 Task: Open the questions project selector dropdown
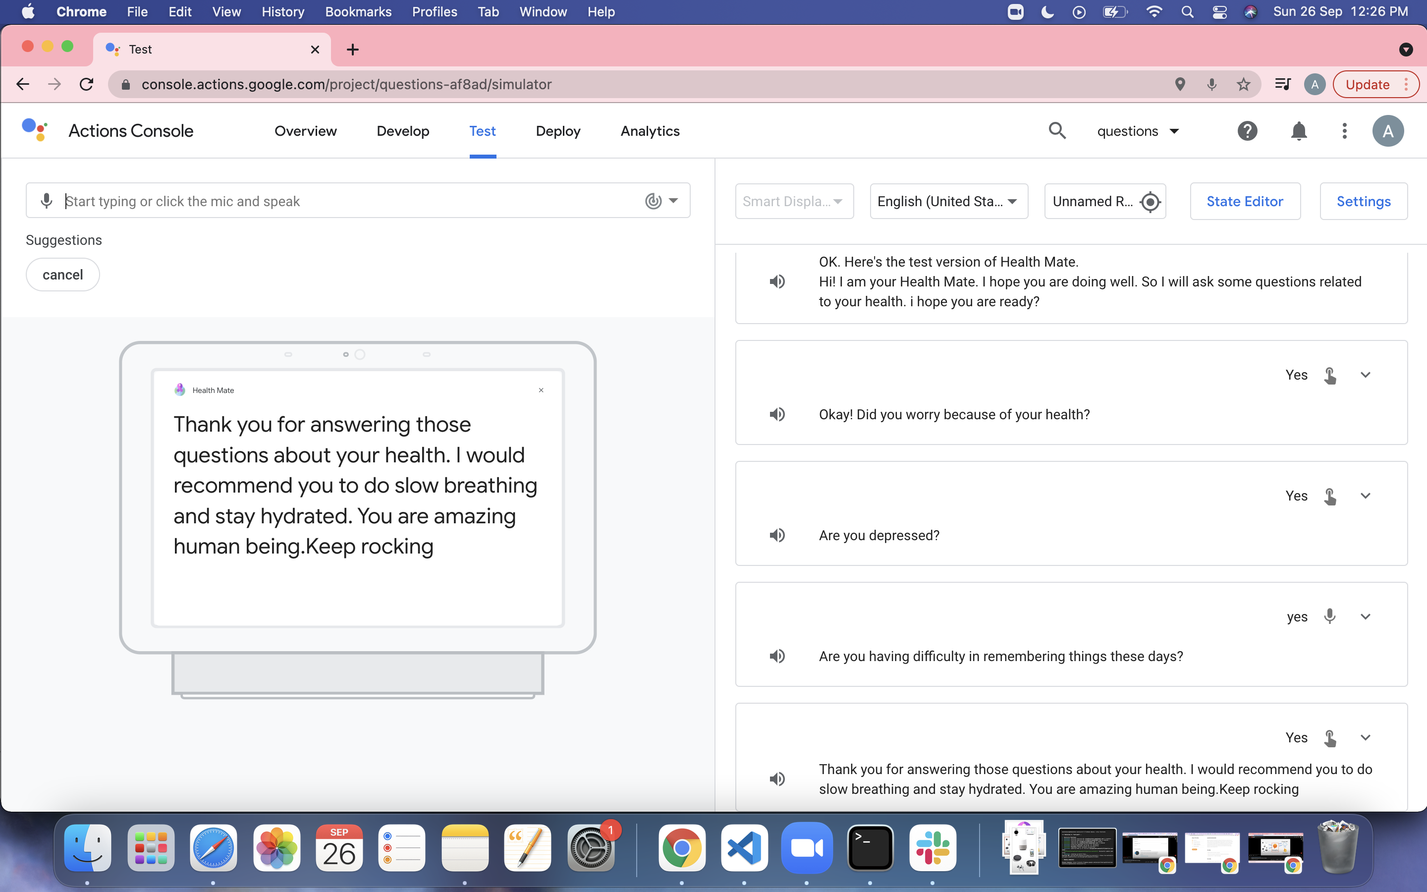tap(1138, 131)
